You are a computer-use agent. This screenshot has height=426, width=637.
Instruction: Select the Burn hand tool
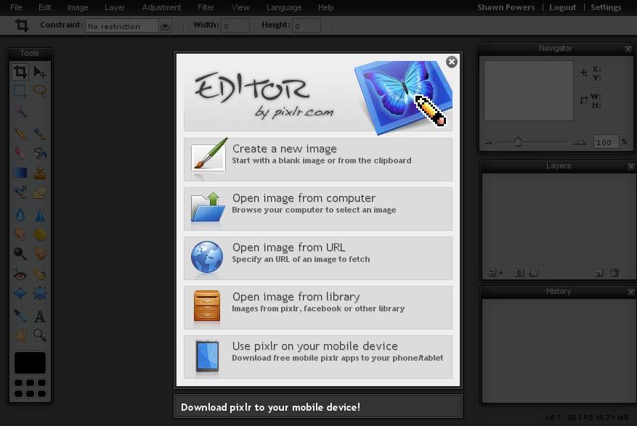[x=40, y=253]
